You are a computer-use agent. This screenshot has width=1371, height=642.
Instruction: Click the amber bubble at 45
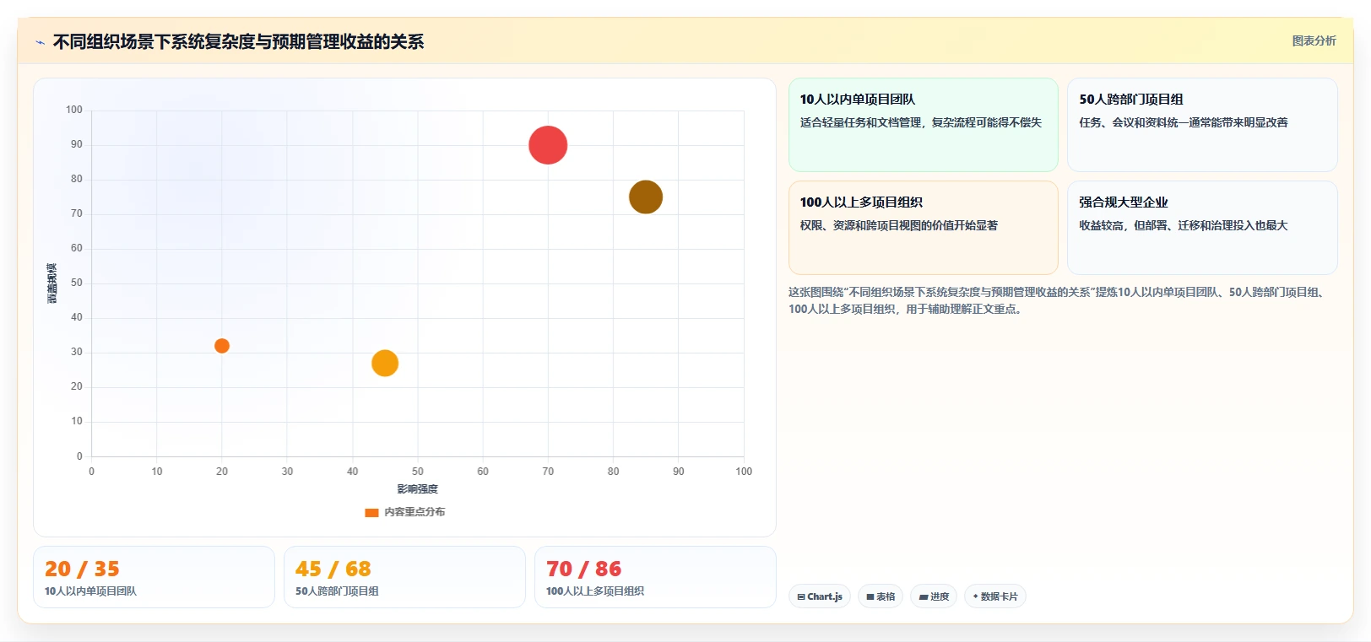[x=385, y=363]
